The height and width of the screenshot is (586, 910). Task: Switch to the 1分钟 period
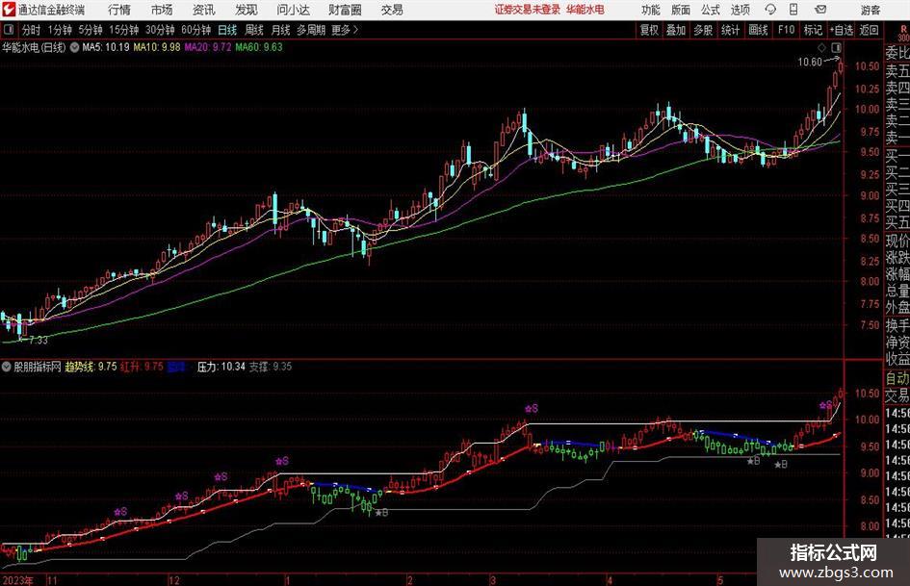(x=60, y=30)
